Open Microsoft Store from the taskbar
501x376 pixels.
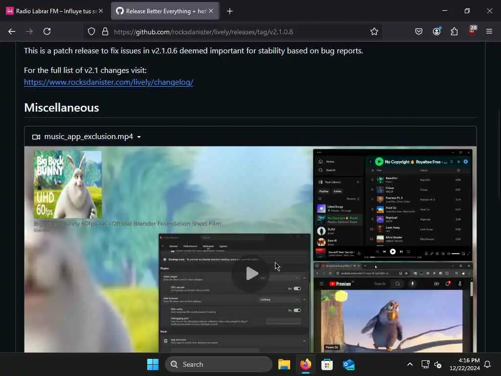(x=327, y=364)
